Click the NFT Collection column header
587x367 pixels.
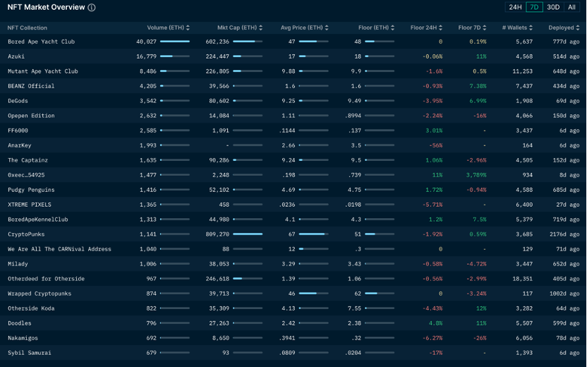coord(28,28)
